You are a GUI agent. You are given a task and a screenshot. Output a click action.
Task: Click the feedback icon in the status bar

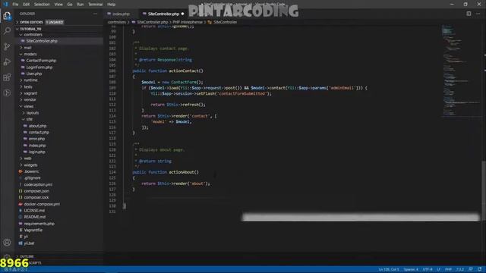point(471,269)
